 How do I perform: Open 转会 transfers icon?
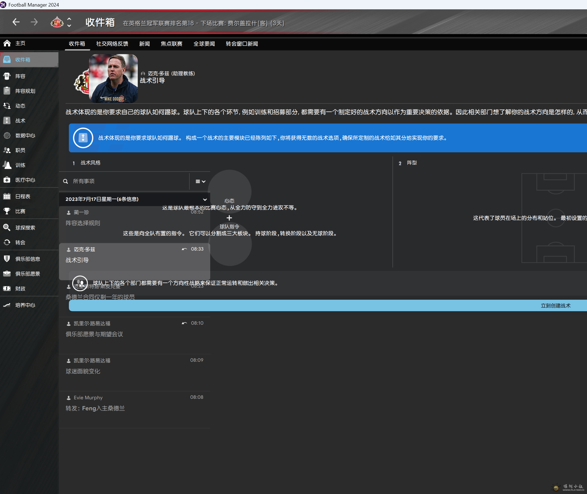[7, 242]
